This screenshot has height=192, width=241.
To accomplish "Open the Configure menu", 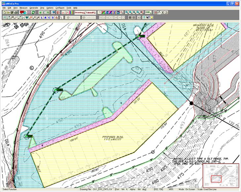I will click(60, 8).
